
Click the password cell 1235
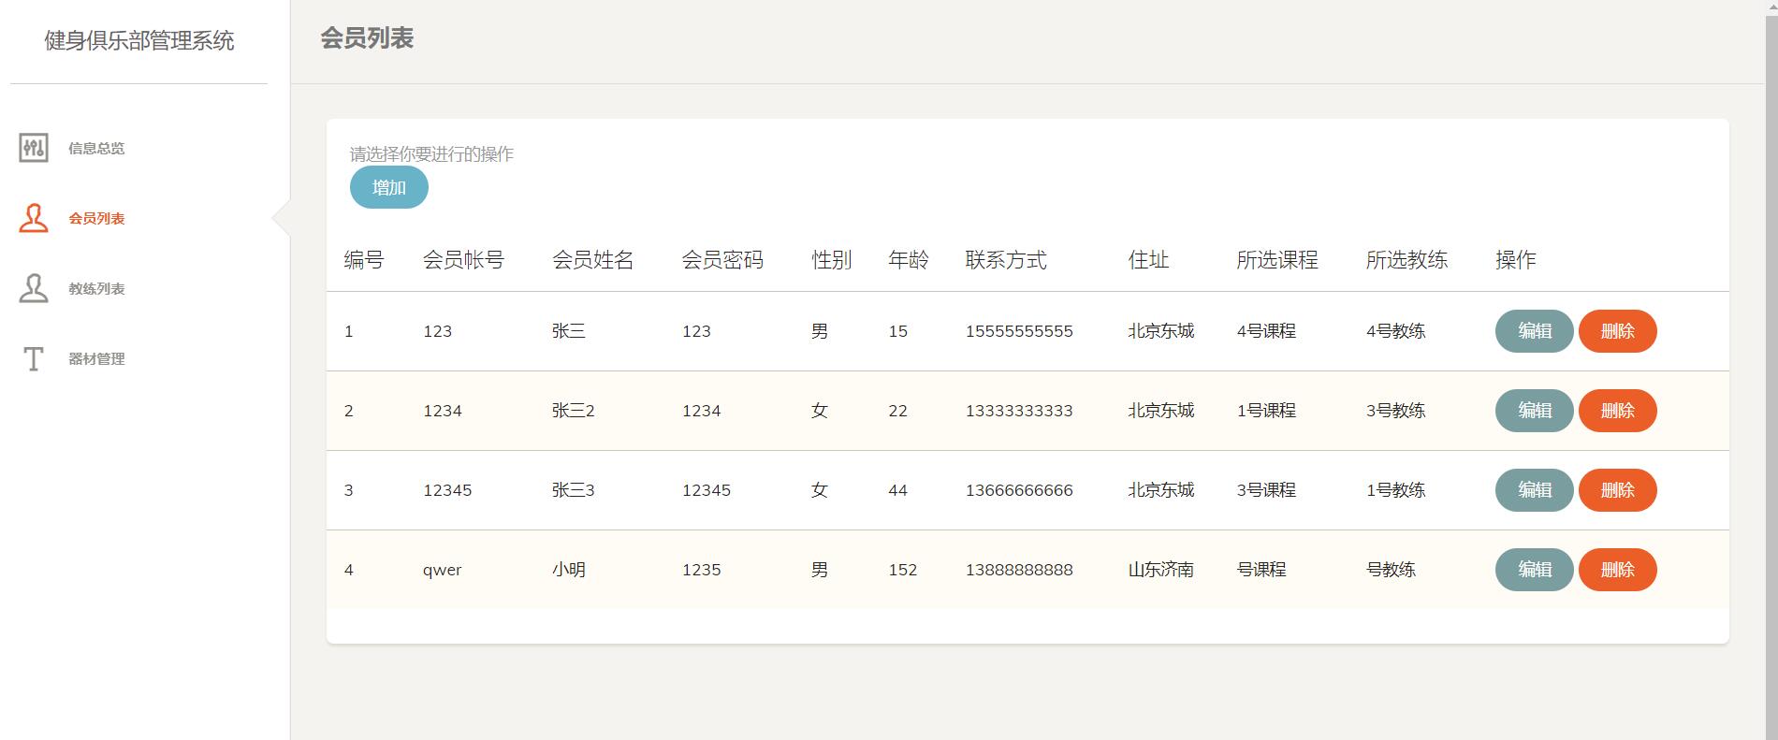(702, 570)
